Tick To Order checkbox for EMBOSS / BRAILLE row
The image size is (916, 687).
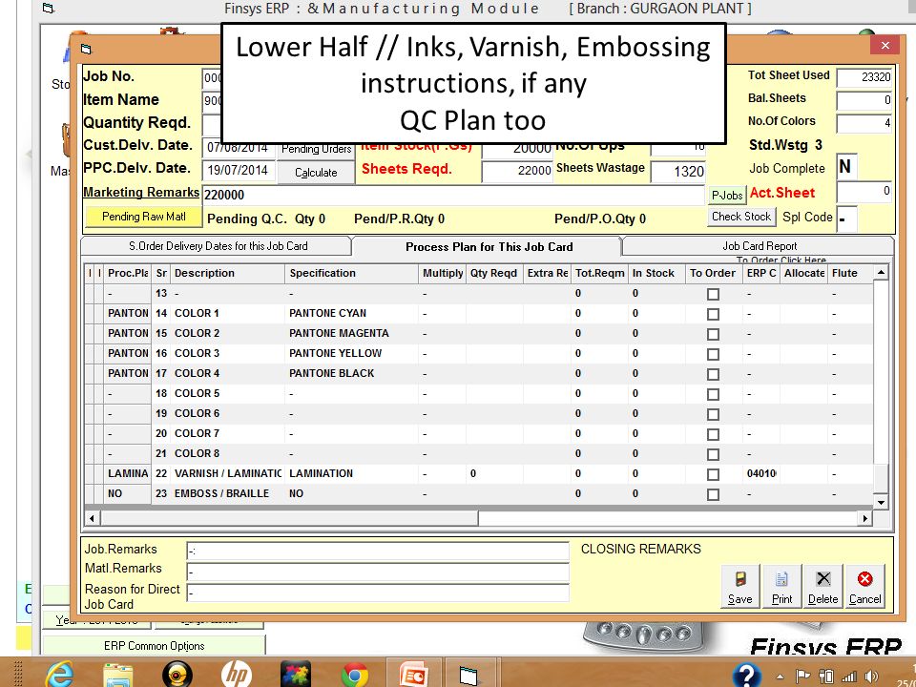click(713, 494)
